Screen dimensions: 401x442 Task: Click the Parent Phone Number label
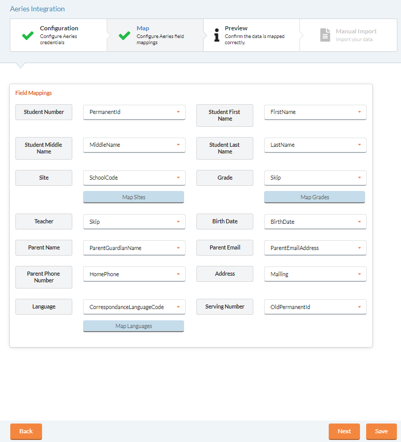coord(44,277)
